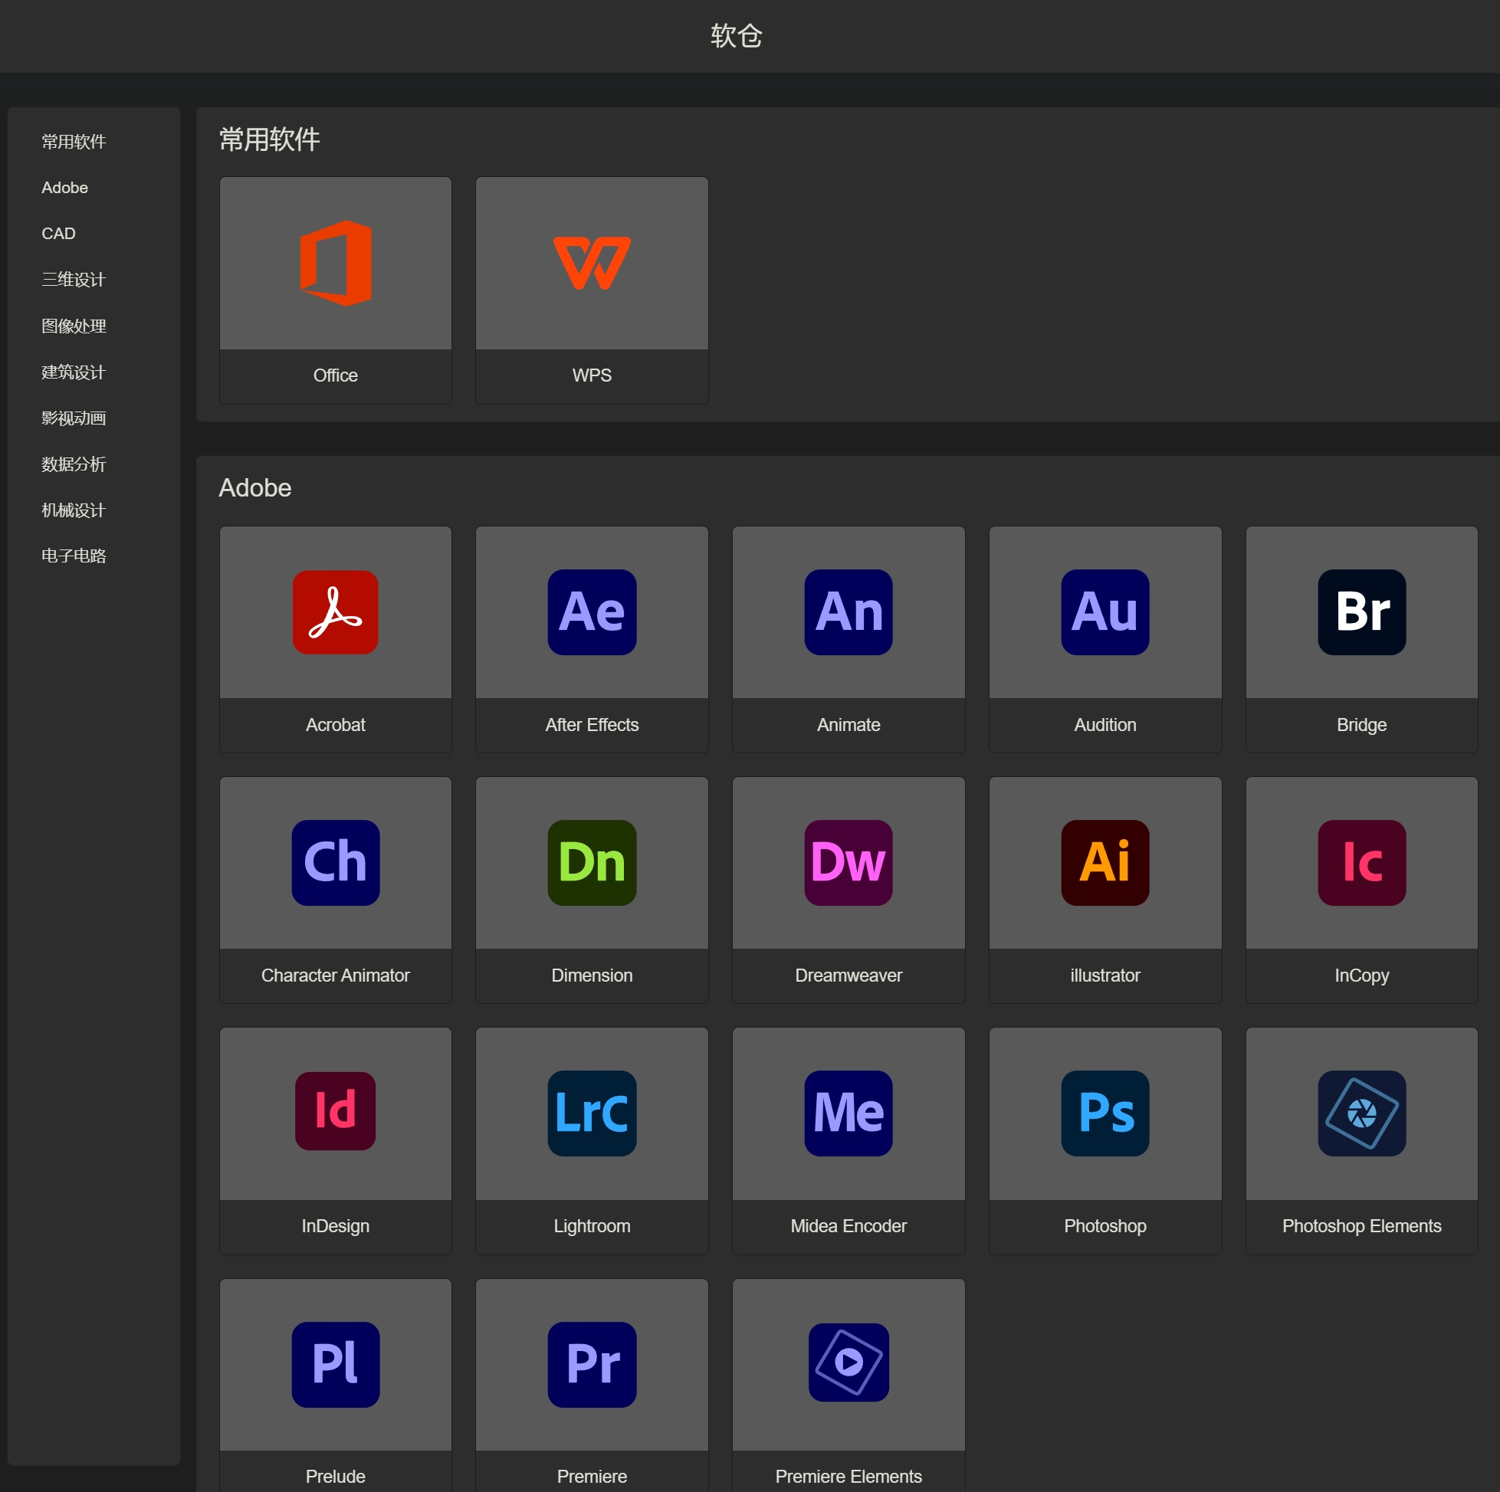This screenshot has height=1492, width=1500.
Task: Select the After Effects Ae icon
Action: 592,612
